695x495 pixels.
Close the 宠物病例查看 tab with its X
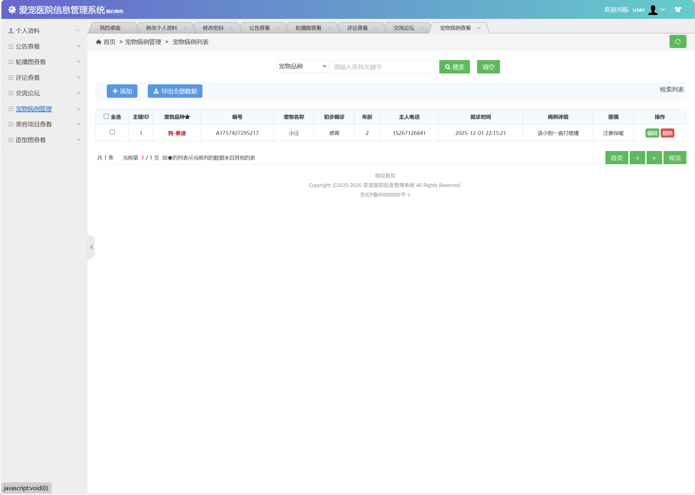pyautogui.click(x=479, y=28)
